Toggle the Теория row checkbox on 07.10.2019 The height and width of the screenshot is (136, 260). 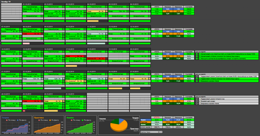[x=21, y=31]
